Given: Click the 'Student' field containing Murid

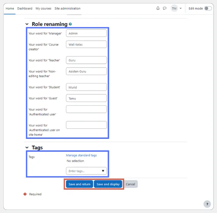Looking at the screenshot, I should 87,87.
